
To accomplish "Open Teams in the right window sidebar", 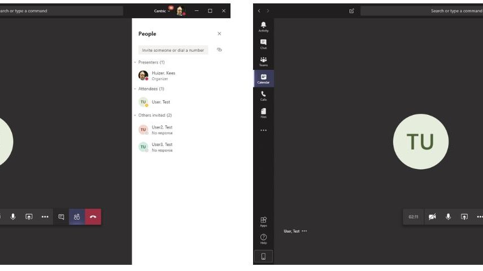I will point(263,61).
